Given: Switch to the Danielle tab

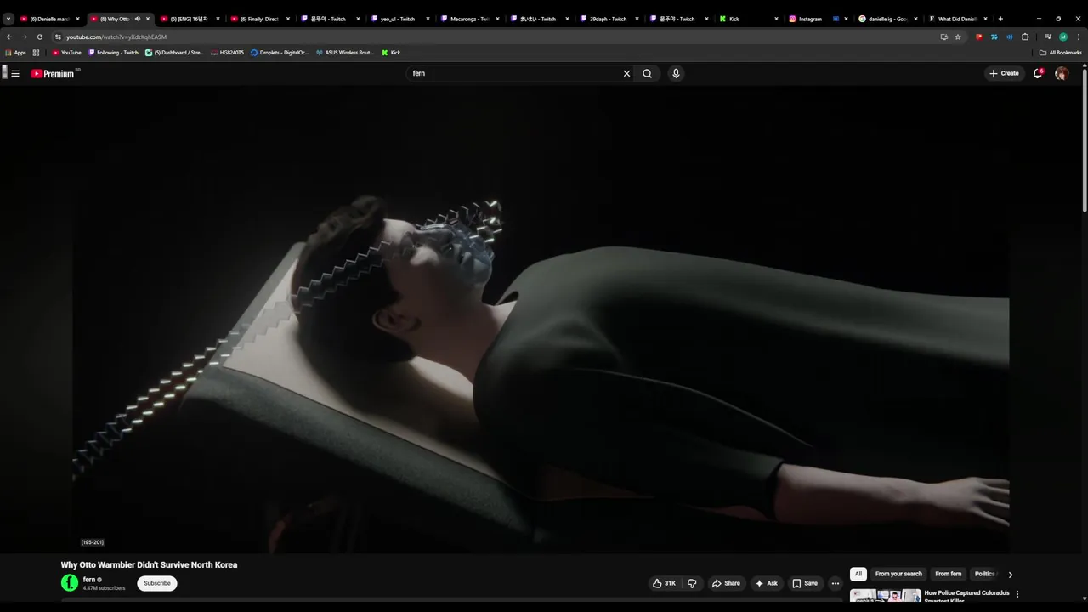Looking at the screenshot, I should pyautogui.click(x=49, y=19).
